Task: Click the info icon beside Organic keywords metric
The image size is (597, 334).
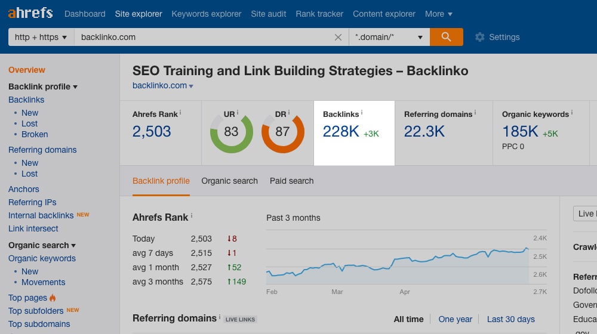Action: click(x=571, y=113)
